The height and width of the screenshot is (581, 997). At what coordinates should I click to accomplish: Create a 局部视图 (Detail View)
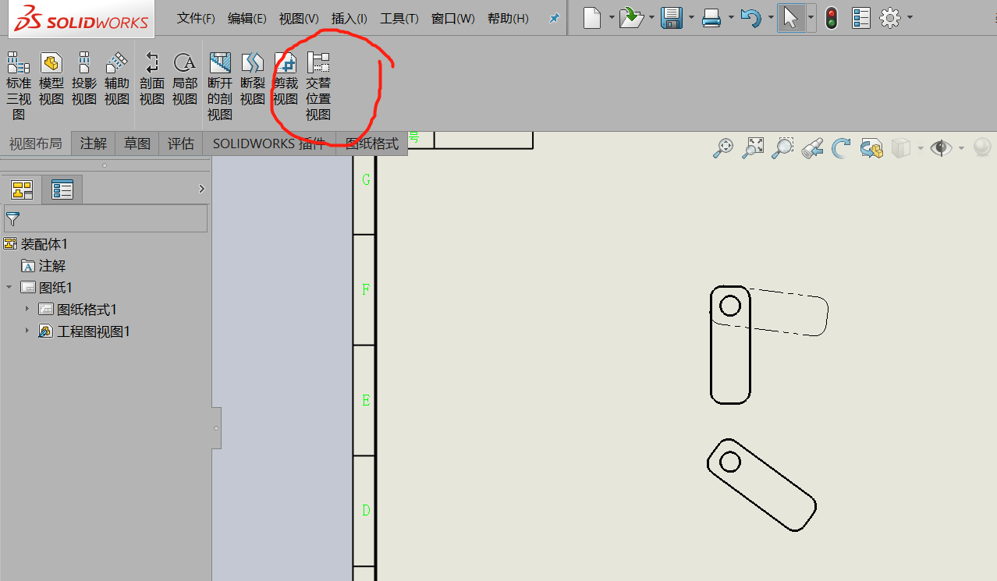click(x=185, y=80)
